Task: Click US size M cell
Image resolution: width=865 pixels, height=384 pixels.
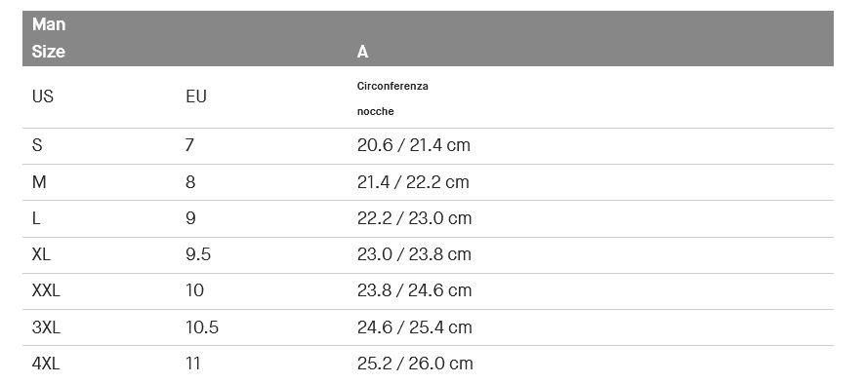Action: coord(39,182)
